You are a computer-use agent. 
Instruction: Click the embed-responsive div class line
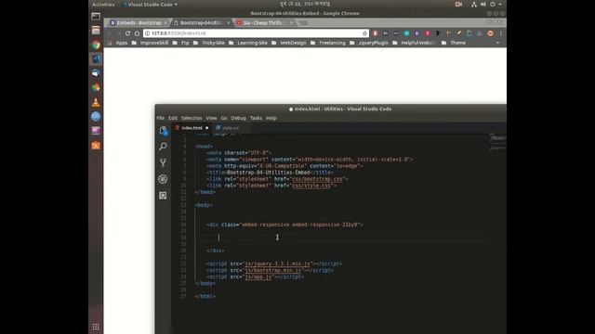pyautogui.click(x=284, y=225)
